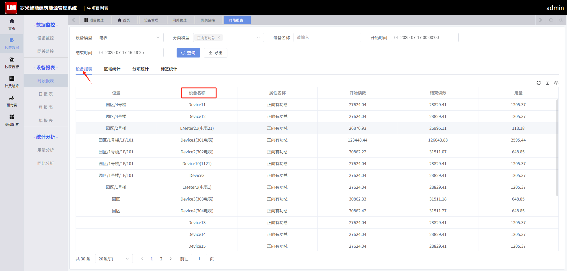Open the 基础配置 configuration sidebar icon
The width and height of the screenshot is (567, 271).
click(x=12, y=120)
